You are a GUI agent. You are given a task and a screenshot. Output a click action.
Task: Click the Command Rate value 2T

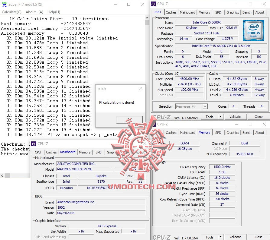(222, 204)
